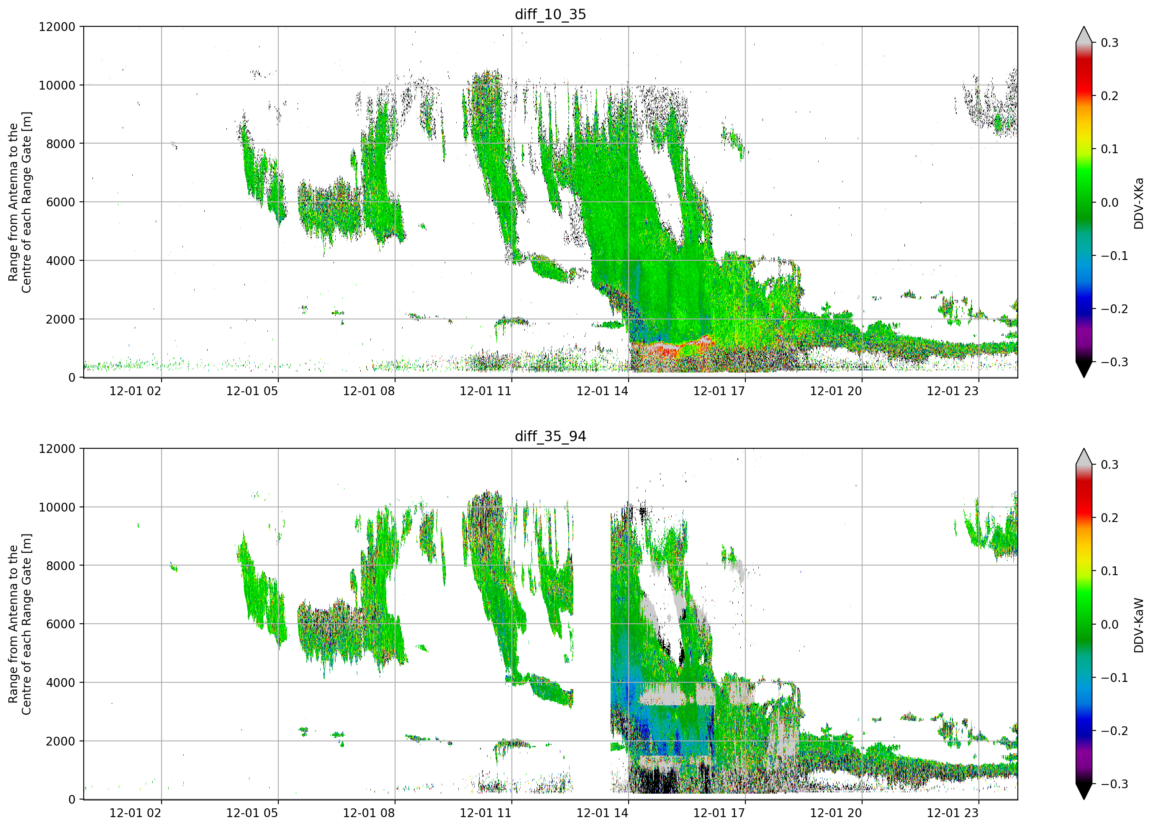Click '0.0' tick on the DDV-KaW colorbar
The height and width of the screenshot is (828, 1153).
(1110, 624)
